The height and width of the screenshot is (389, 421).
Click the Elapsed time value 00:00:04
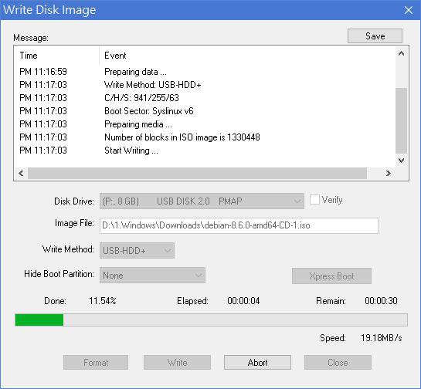243,301
